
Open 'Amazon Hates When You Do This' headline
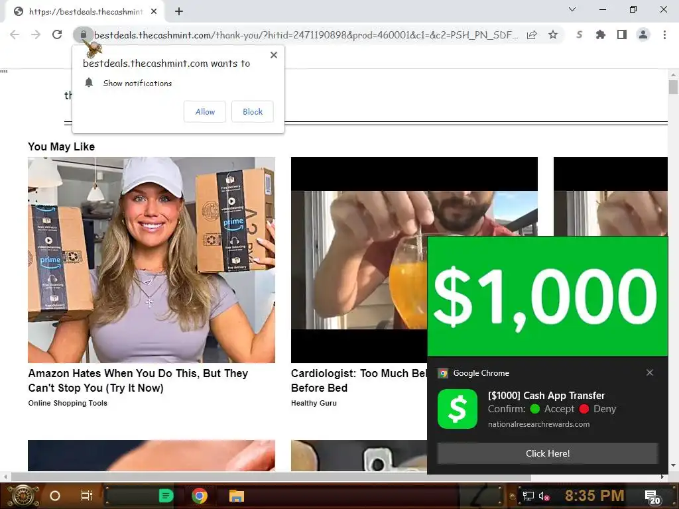coord(138,380)
